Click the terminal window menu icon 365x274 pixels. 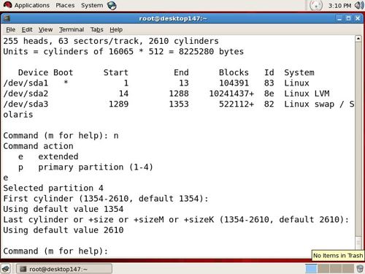7,18
